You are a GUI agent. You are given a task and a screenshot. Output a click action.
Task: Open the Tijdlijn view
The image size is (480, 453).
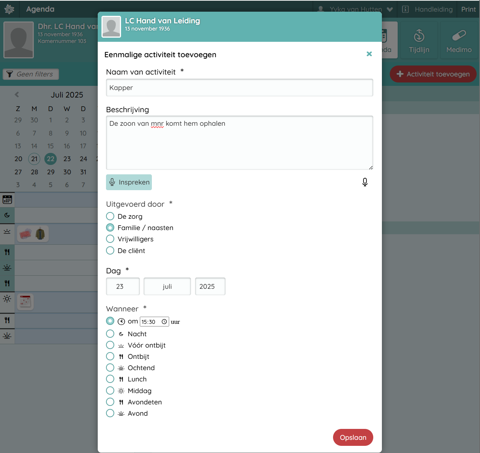pos(419,41)
